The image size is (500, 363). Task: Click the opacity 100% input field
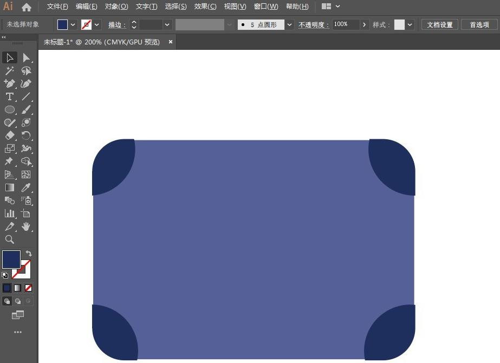click(346, 24)
